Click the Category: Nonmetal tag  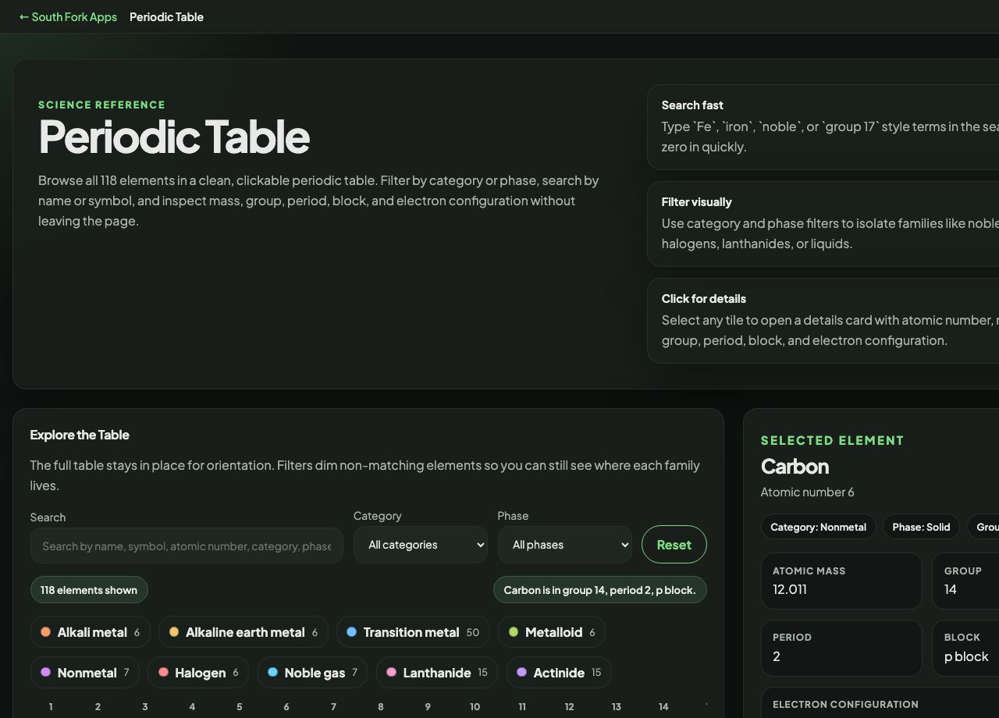click(x=819, y=527)
